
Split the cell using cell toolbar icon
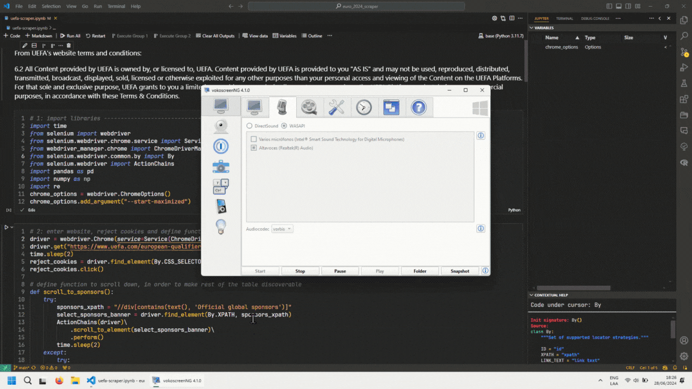pos(34,46)
